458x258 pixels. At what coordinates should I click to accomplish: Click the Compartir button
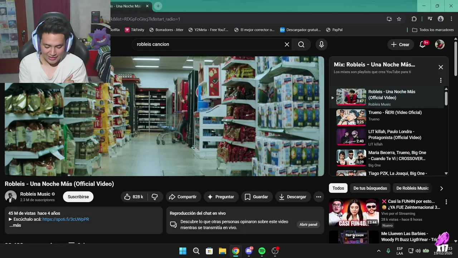(x=182, y=197)
